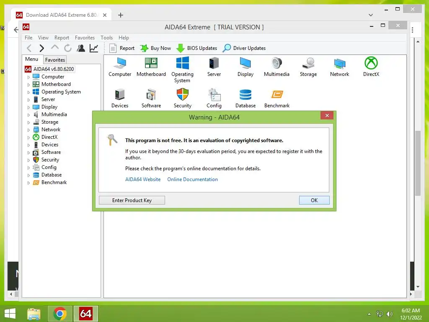
Task: Open the Display category icon in main pane
Action: tap(246, 67)
